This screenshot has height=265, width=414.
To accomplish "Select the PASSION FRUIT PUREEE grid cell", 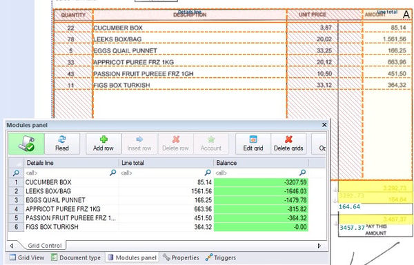I will click(72, 218).
